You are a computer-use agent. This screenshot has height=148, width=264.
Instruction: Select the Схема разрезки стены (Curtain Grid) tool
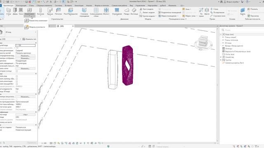96,12
